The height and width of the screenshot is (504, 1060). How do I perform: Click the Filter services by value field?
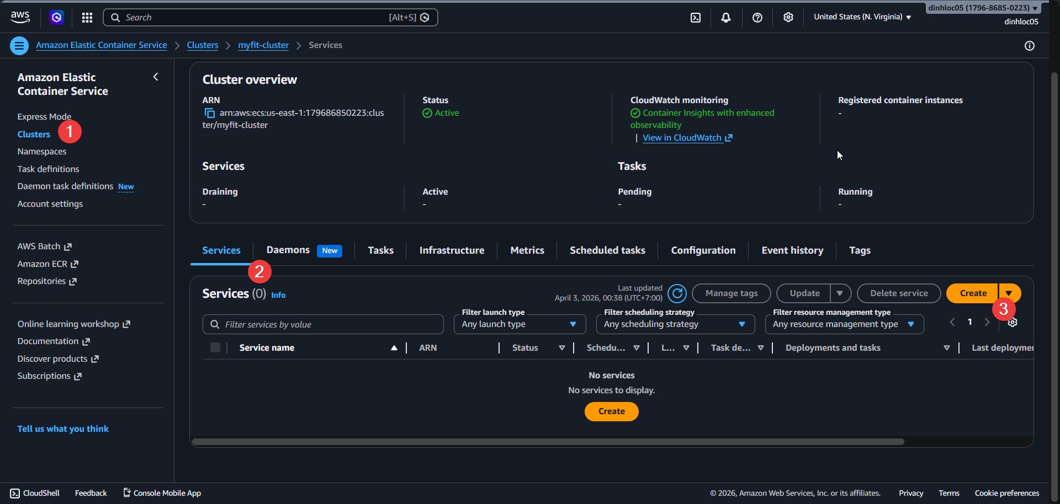coord(323,324)
